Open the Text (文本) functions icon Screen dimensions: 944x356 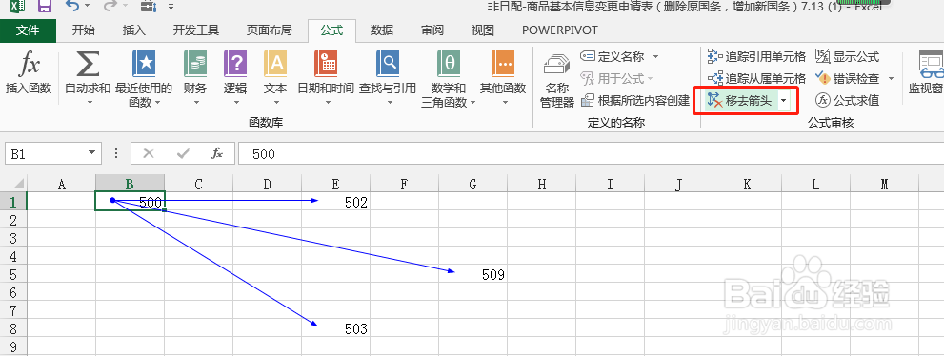click(x=275, y=64)
